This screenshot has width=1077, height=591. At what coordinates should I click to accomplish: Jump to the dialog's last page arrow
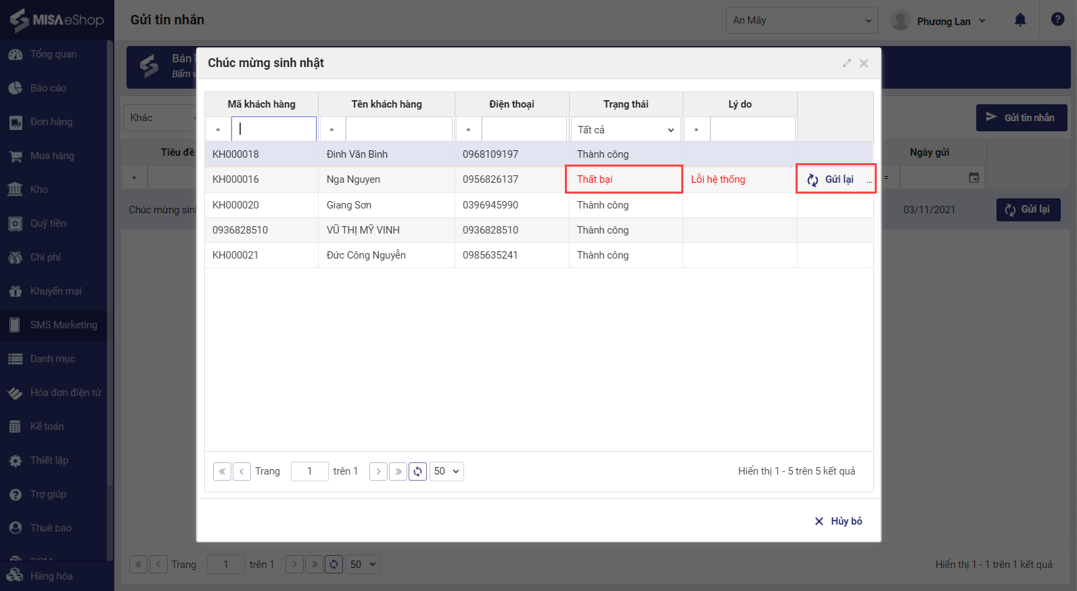tap(398, 471)
